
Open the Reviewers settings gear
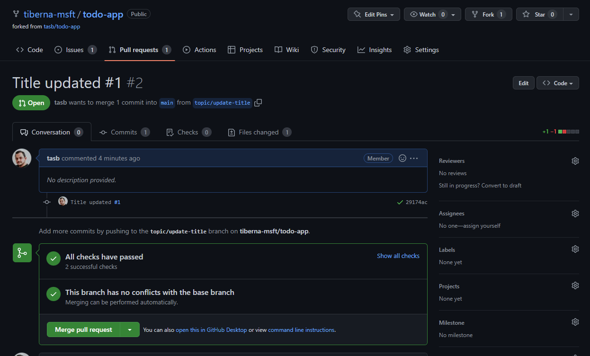(575, 161)
